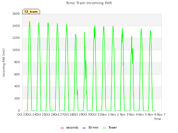Image resolution: width=178 pixels, height=133 pixels.
Task: Click the Nov 3 x-axis tick label
Action: (124, 114)
